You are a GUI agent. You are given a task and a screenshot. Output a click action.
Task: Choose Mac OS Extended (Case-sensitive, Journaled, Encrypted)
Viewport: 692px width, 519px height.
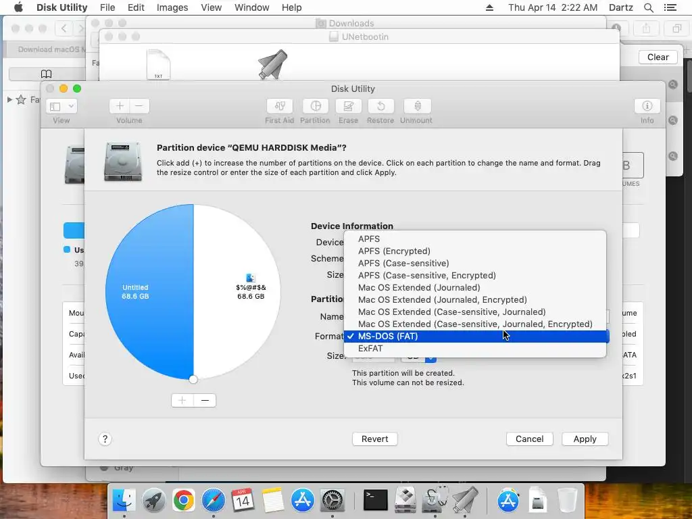[475, 324]
